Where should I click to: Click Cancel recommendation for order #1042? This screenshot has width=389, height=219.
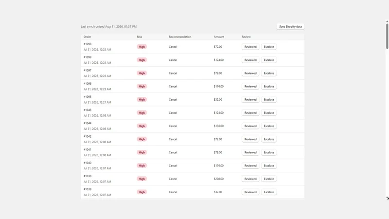point(173,139)
